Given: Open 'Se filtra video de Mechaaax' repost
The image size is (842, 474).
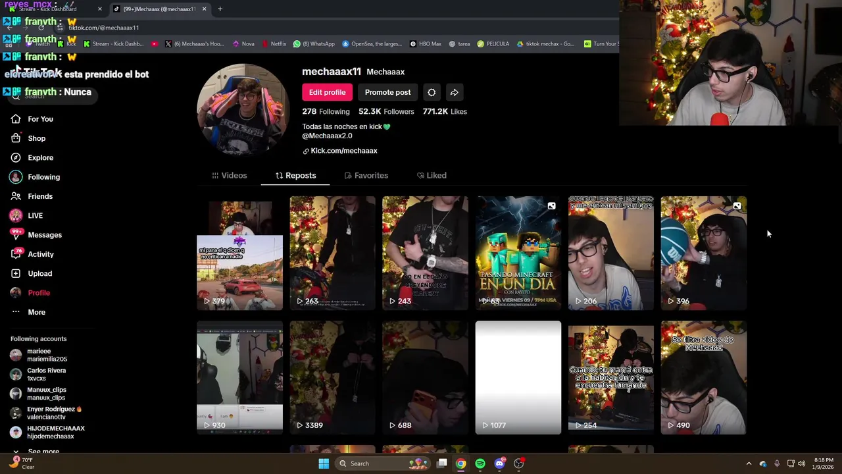Looking at the screenshot, I should pos(704,377).
